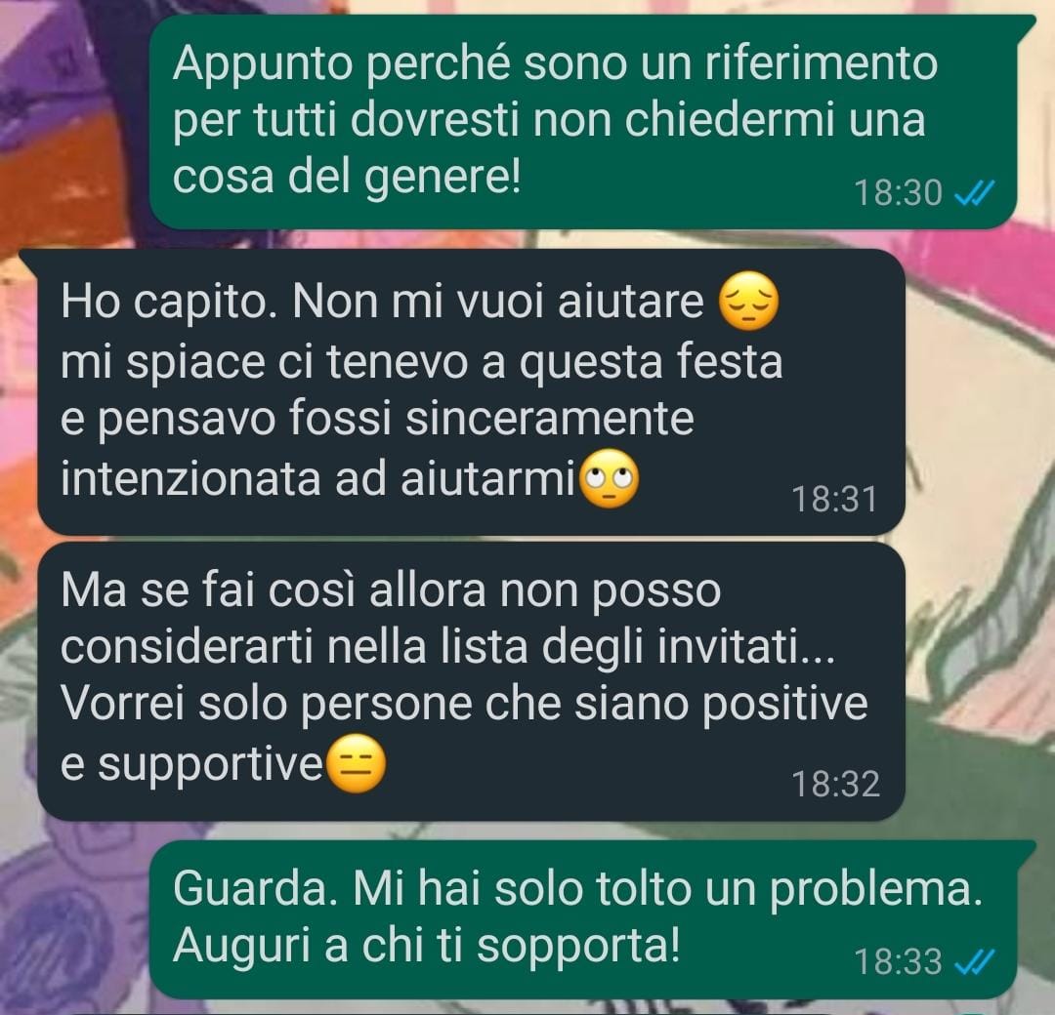The height and width of the screenshot is (1015, 1055).
Task: Click the 18:31 timestamp
Action: 835,500
